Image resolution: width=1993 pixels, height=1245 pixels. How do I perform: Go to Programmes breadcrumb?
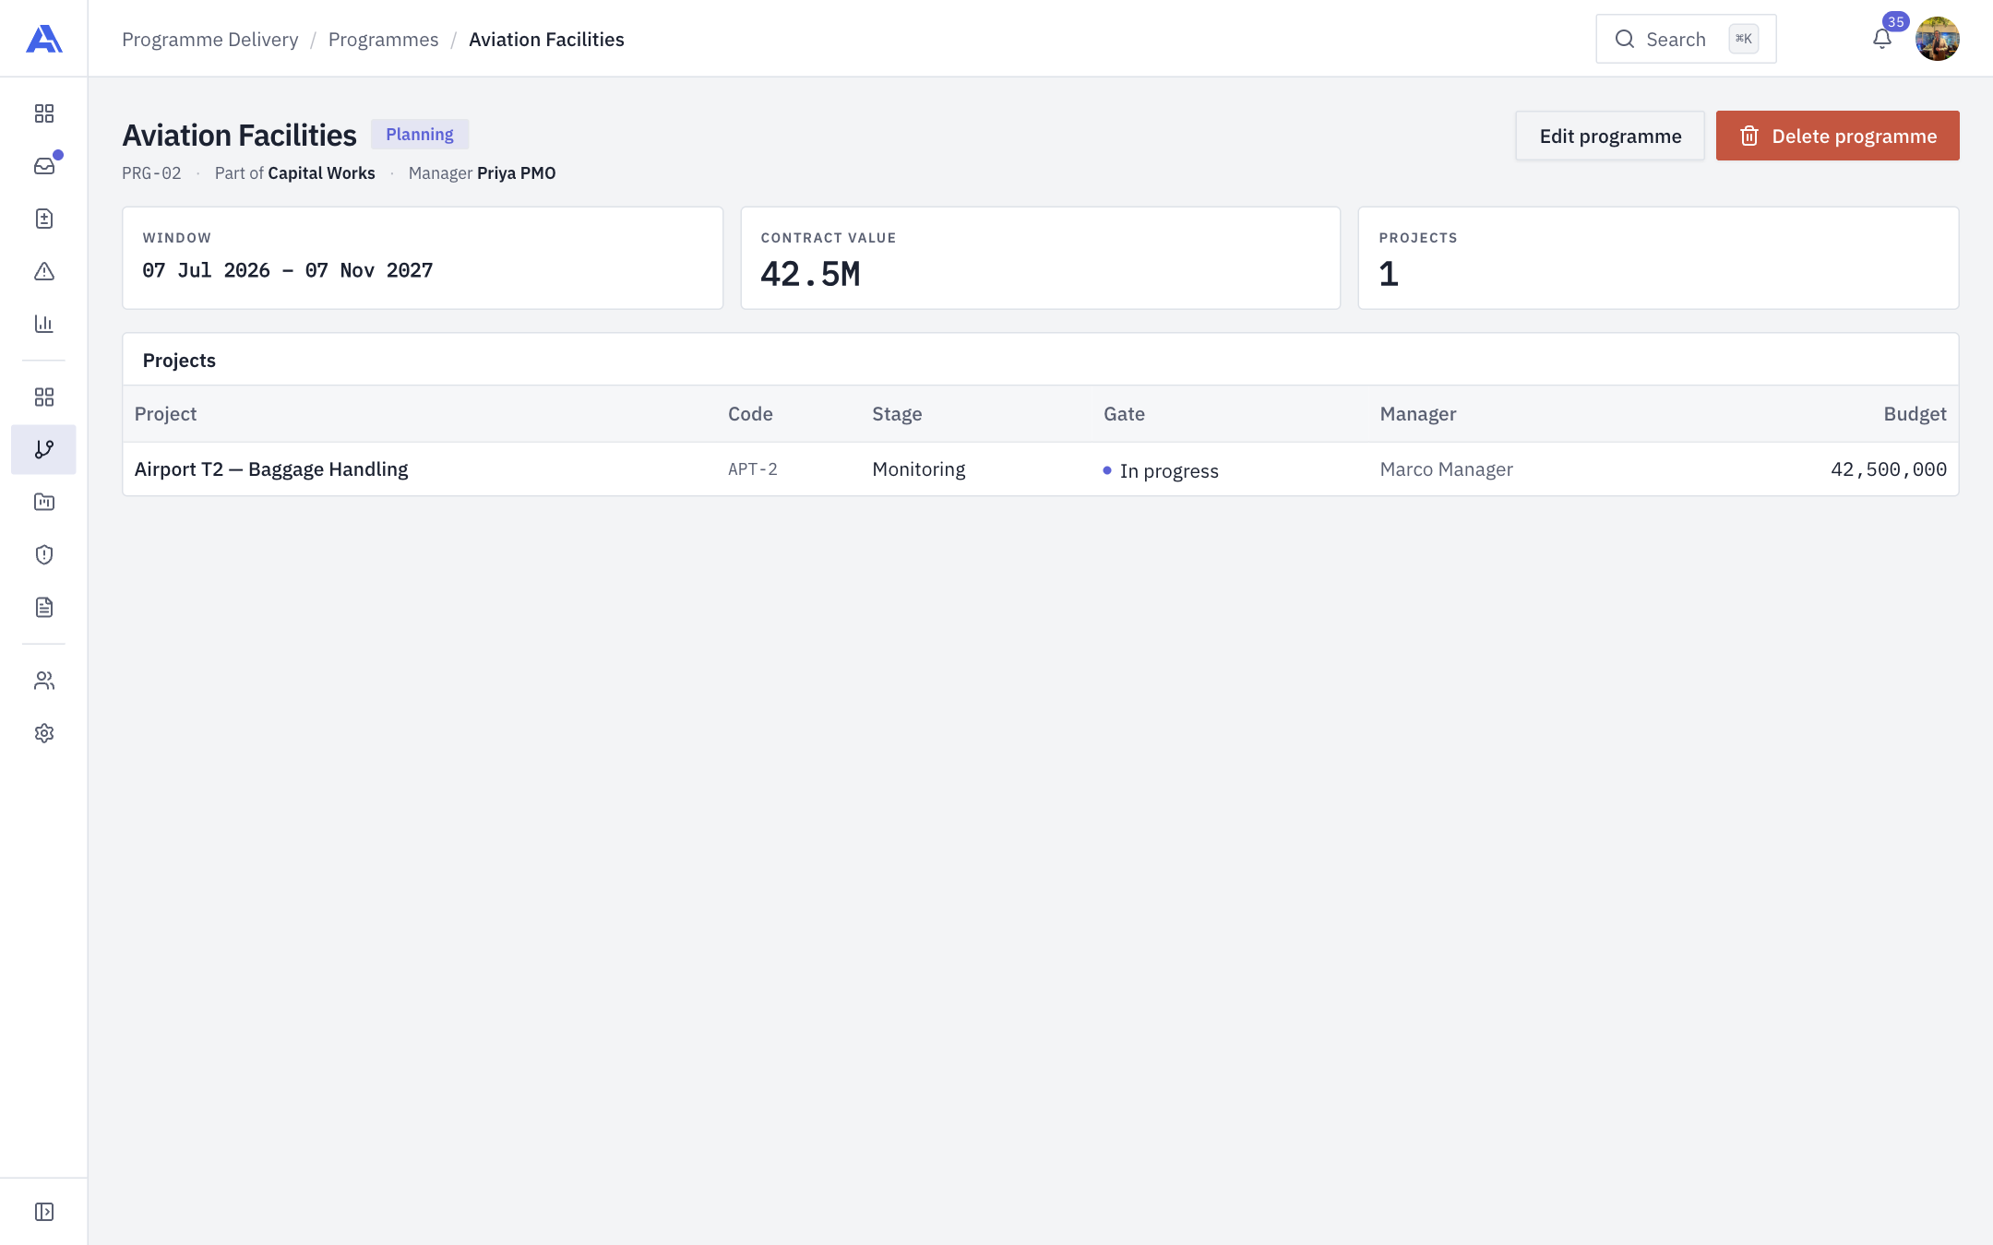tap(383, 40)
